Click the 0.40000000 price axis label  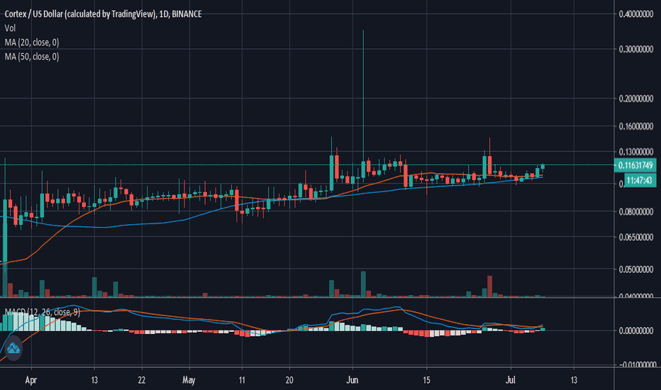pyautogui.click(x=635, y=14)
